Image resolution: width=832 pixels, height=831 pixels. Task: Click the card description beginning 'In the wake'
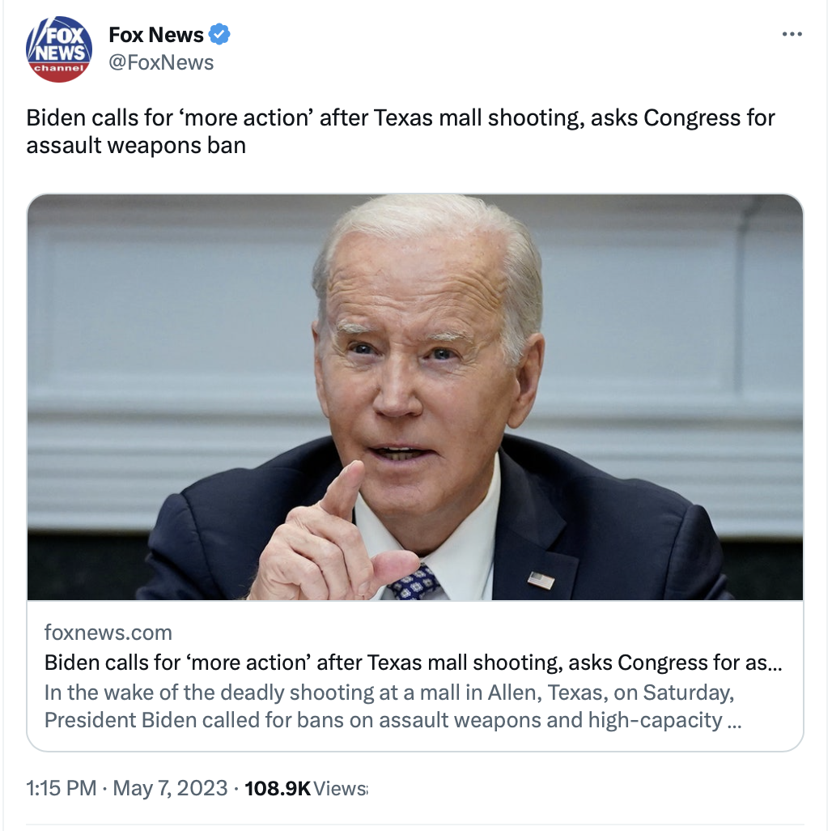[x=393, y=706]
